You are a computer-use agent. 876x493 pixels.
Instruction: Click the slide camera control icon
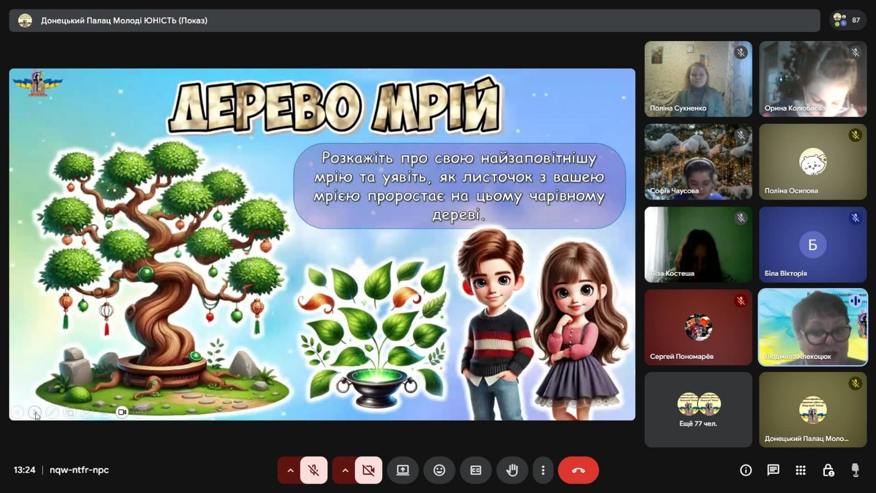tap(122, 411)
